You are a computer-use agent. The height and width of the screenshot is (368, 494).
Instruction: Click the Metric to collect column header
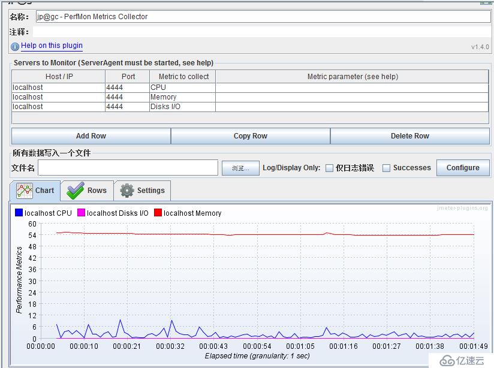(182, 77)
